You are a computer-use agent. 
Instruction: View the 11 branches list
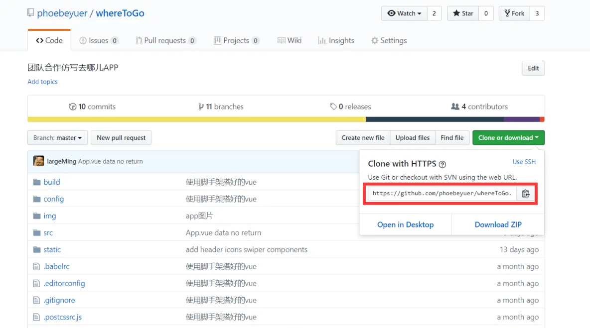[x=221, y=107]
